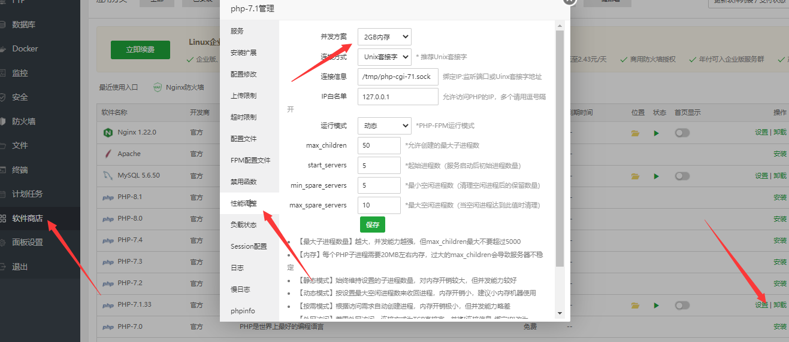789x342 pixels.
Task: Click 退出 in the left sidebar
Action: point(20,267)
